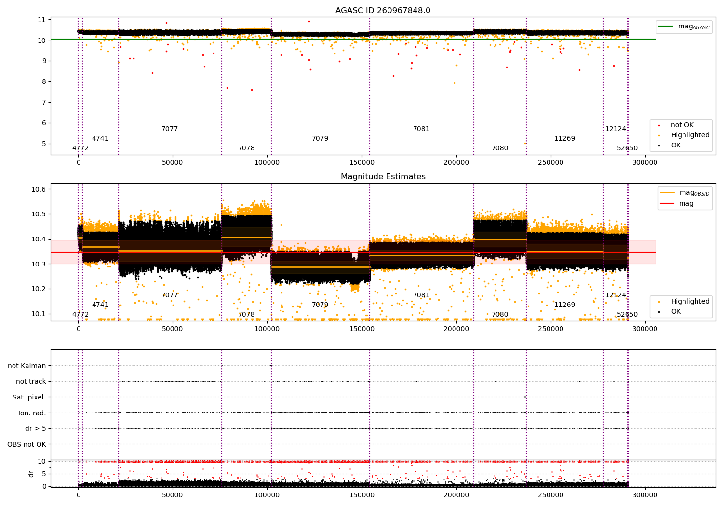This screenshot has width=723, height=506.
Task: Click the red 'mag' legend line sample
Action: [x=667, y=204]
